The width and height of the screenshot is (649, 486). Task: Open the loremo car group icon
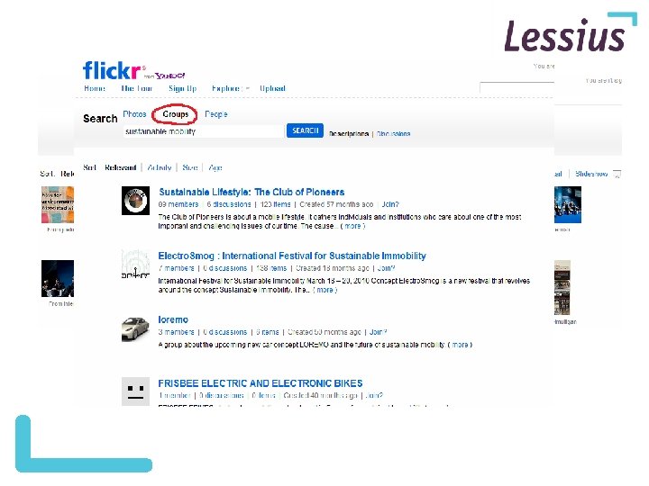click(135, 329)
